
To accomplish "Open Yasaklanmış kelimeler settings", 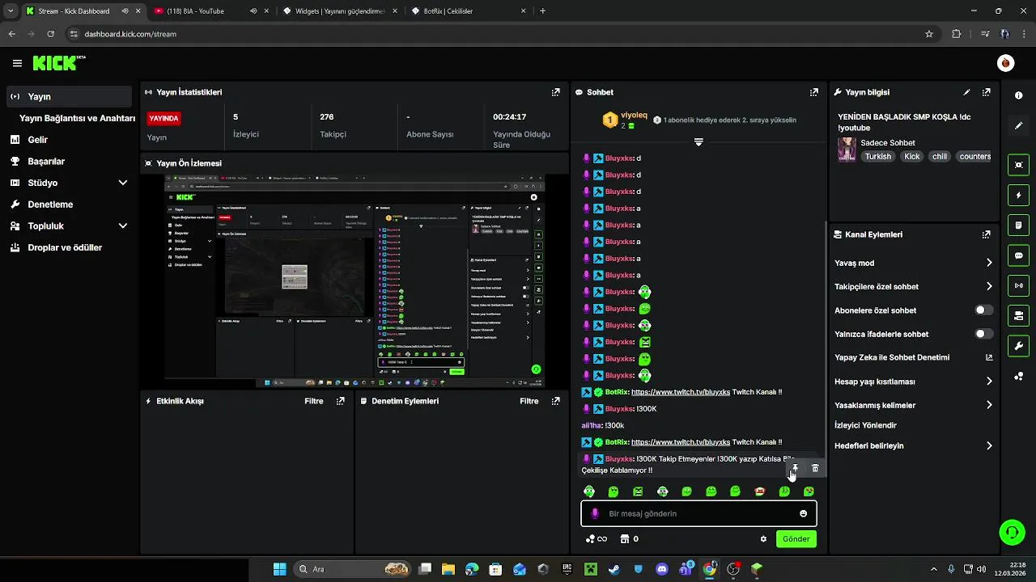I will (913, 405).
